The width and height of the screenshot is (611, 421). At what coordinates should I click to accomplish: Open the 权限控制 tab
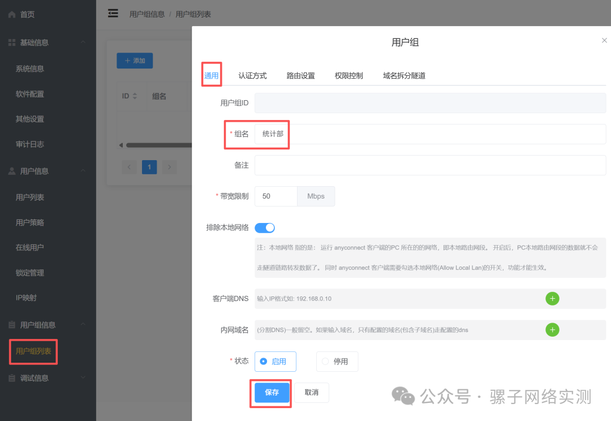(x=348, y=74)
